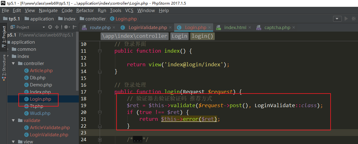Click the Debug bug icon
The height and width of the screenshot is (144, 358).
point(354,19)
